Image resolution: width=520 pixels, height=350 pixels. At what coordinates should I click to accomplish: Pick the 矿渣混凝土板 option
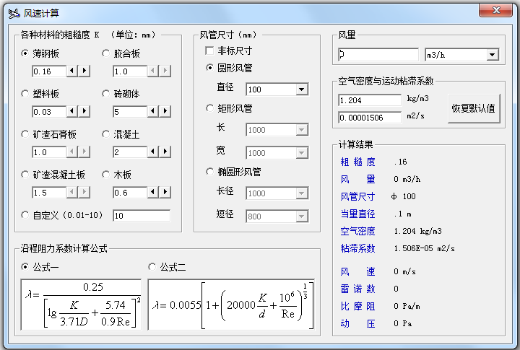(25, 175)
